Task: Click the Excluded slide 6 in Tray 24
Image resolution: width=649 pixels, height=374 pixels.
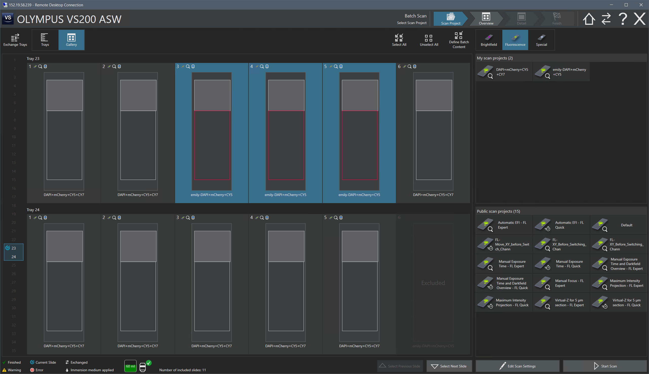Action: [433, 283]
